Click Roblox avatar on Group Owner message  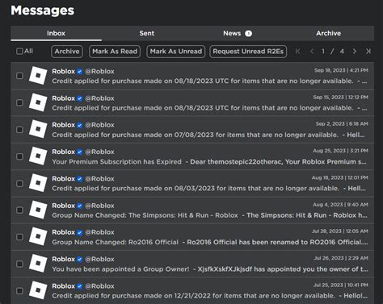pyautogui.click(x=38, y=264)
